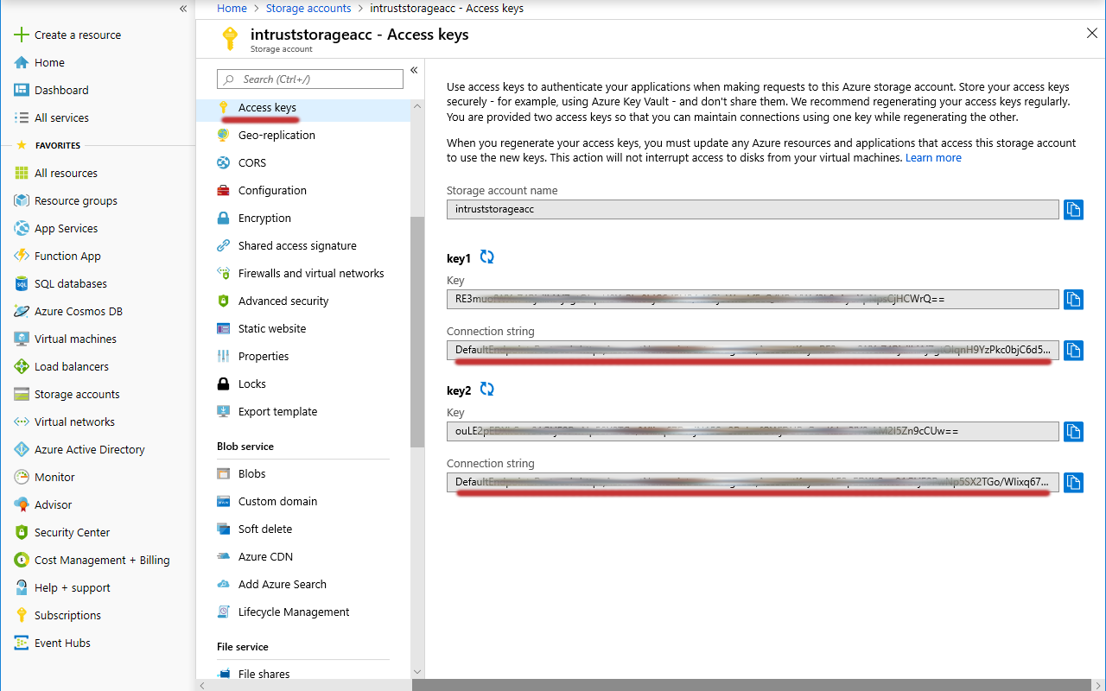Click the Event Hubs icon

pyautogui.click(x=22, y=643)
